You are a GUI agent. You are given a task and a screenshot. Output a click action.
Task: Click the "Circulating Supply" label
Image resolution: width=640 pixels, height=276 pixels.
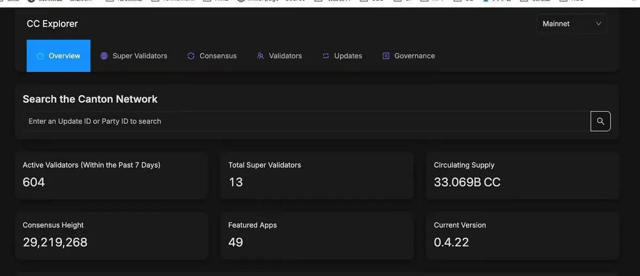point(464,165)
